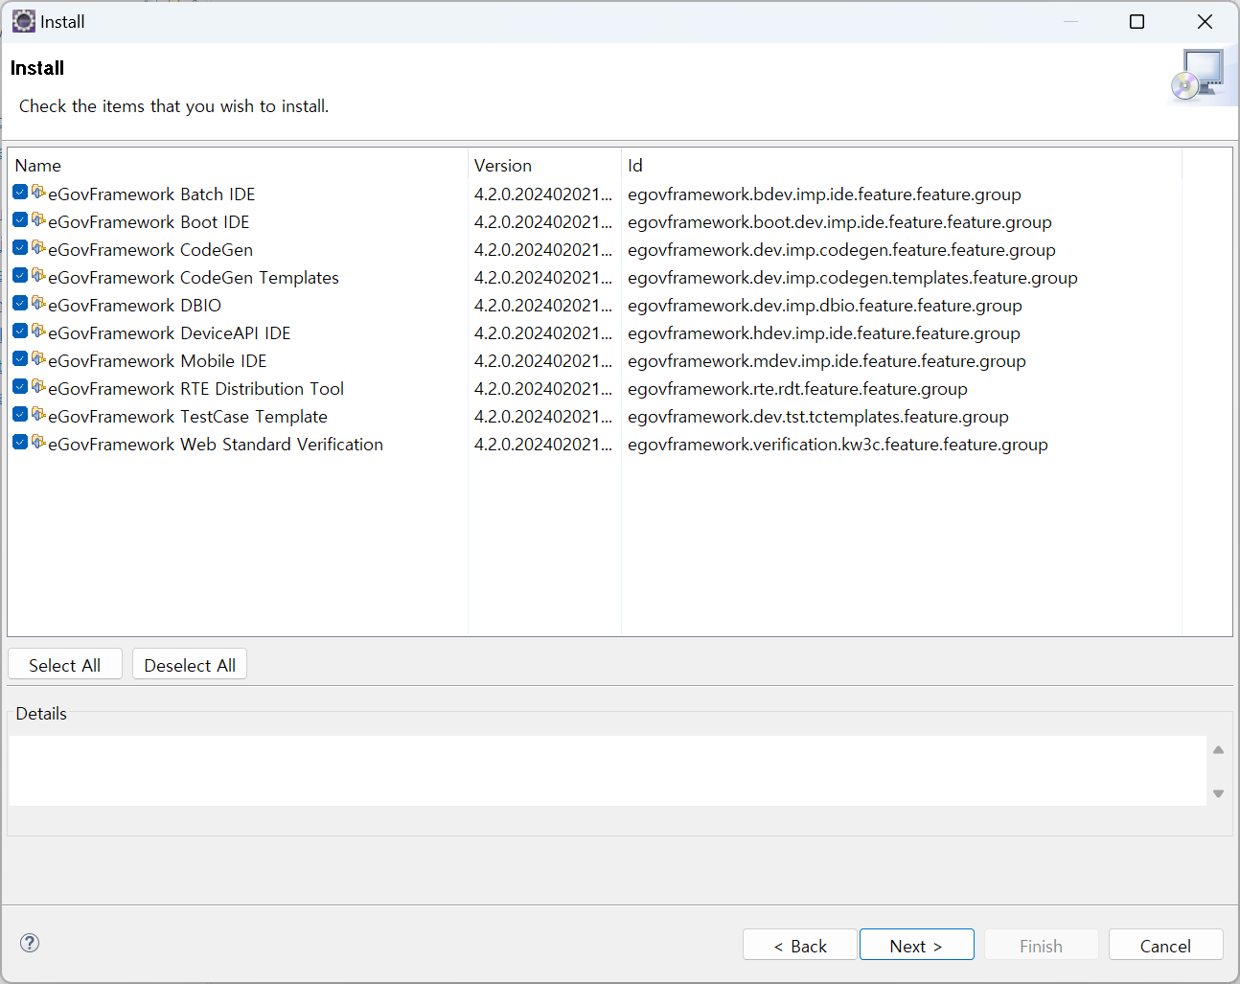The width and height of the screenshot is (1240, 984).
Task: Uncheck the eGovFramework CodeGen checkbox
Action: 20,248
